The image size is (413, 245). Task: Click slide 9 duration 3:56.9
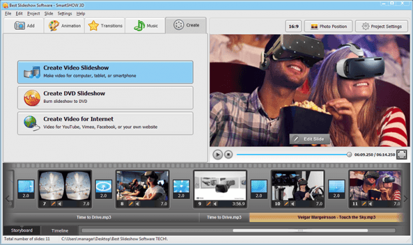click(238, 204)
